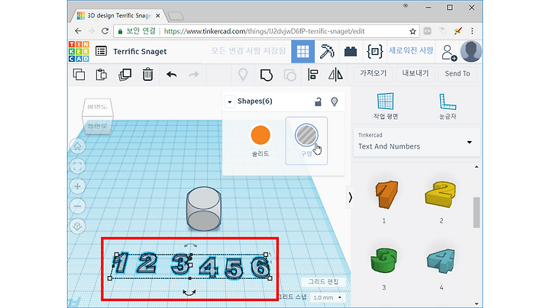
Task: Open the Mirror tool
Action: click(335, 75)
